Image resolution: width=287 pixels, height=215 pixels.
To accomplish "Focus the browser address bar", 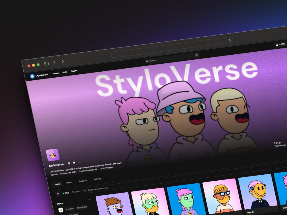I will (x=172, y=47).
